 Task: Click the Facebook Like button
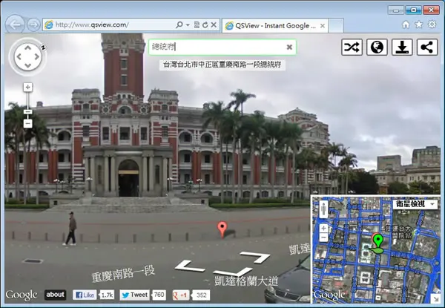coord(85,295)
